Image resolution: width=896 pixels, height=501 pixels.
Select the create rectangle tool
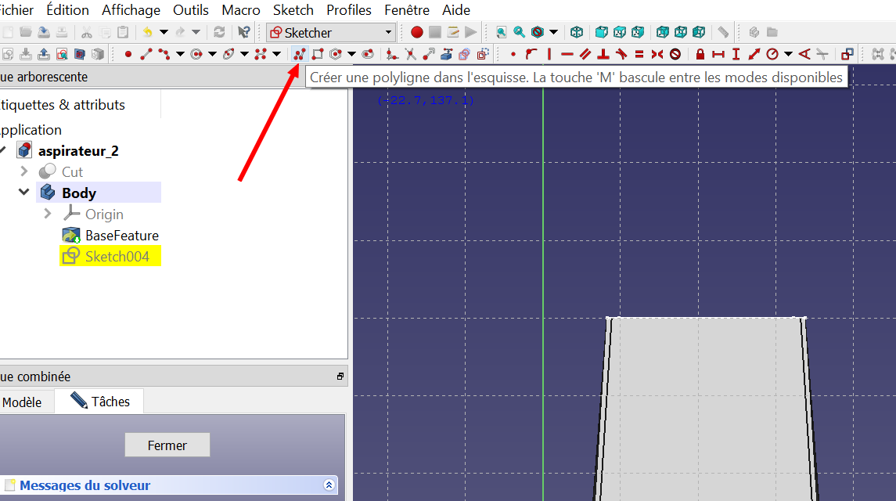318,54
